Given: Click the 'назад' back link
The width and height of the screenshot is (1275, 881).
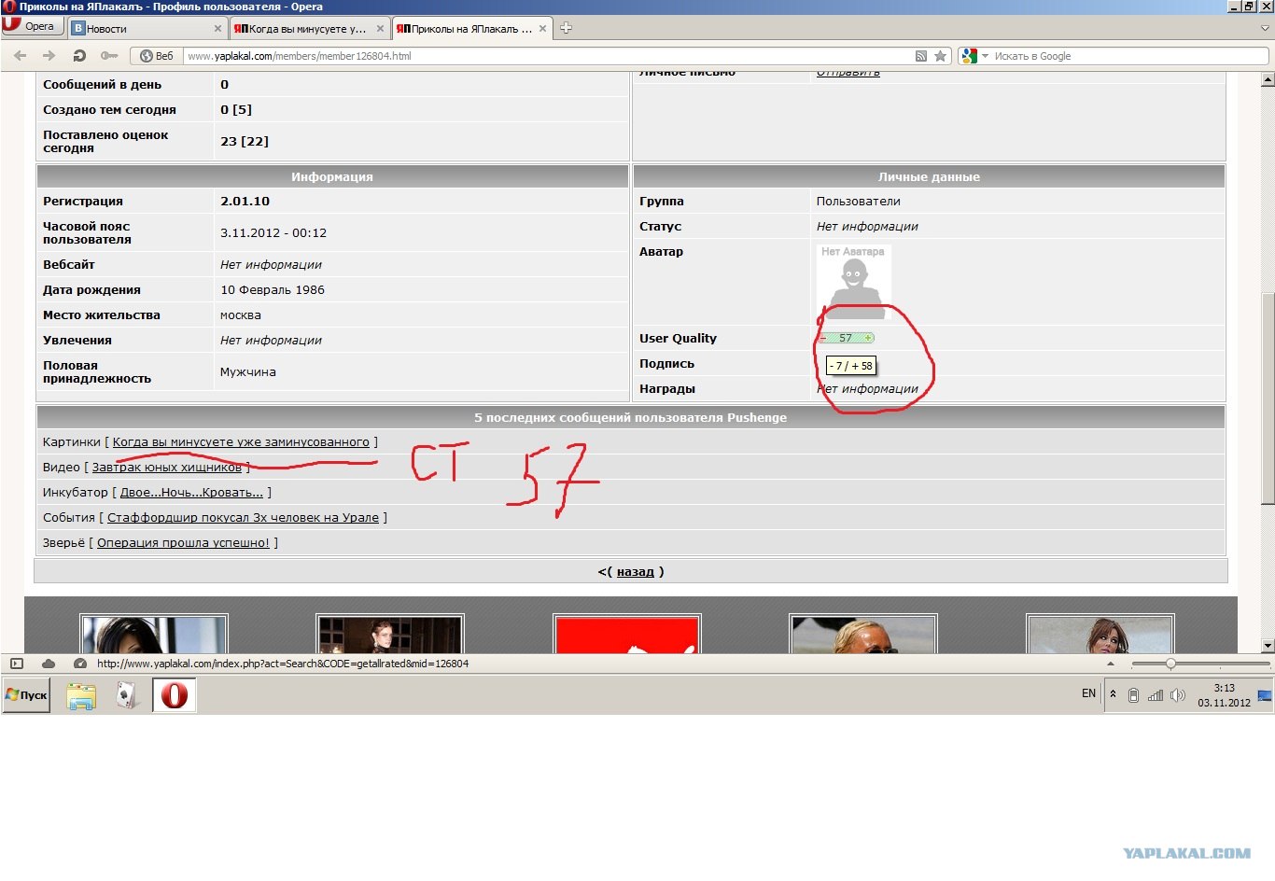Looking at the screenshot, I should [635, 572].
